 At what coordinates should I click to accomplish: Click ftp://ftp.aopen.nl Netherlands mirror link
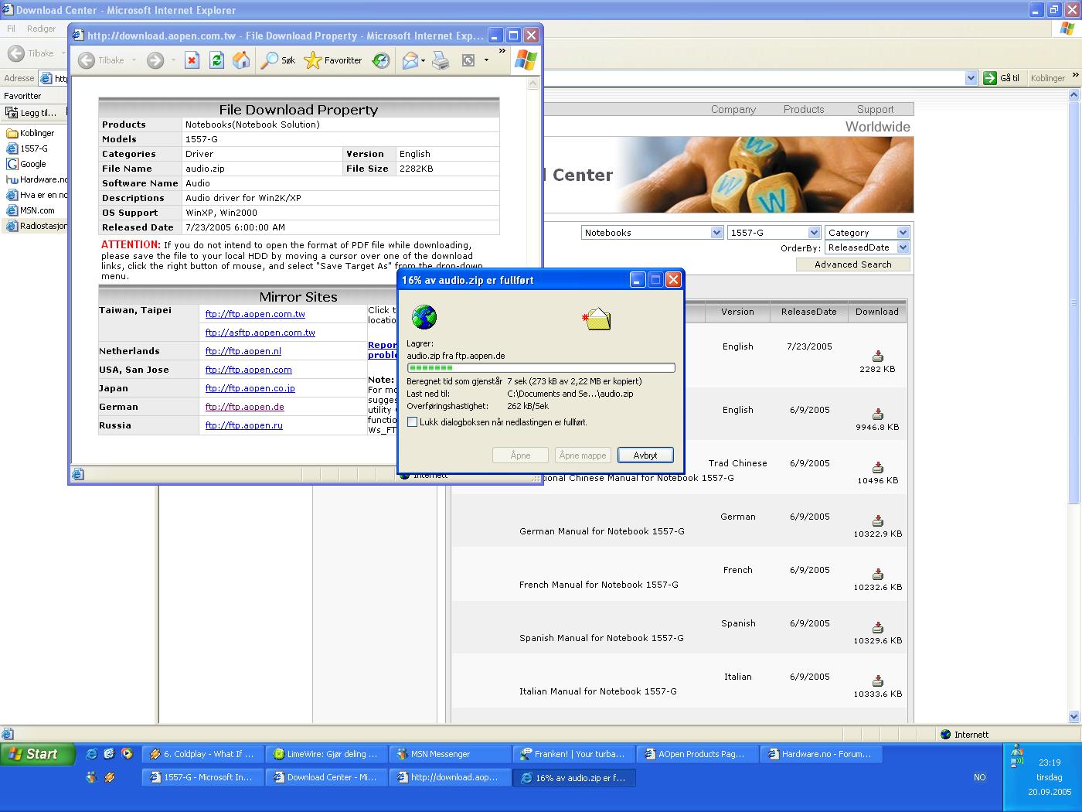coord(243,351)
